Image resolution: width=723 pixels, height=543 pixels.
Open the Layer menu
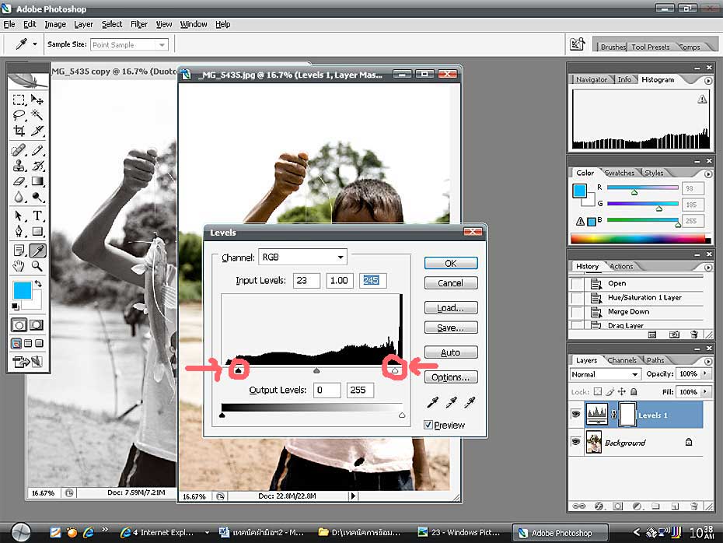tap(83, 24)
